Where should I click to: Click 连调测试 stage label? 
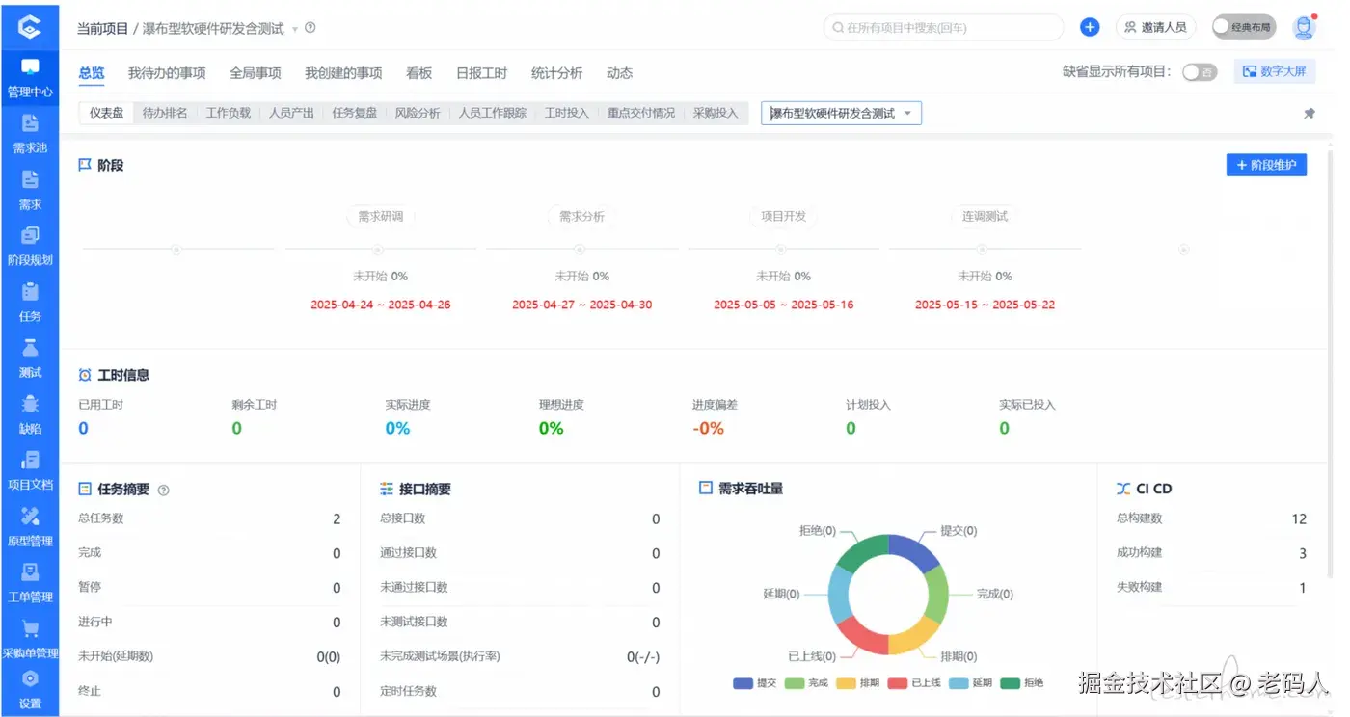click(x=985, y=217)
